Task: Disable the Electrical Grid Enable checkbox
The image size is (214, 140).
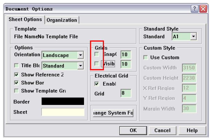Action: (x=97, y=84)
